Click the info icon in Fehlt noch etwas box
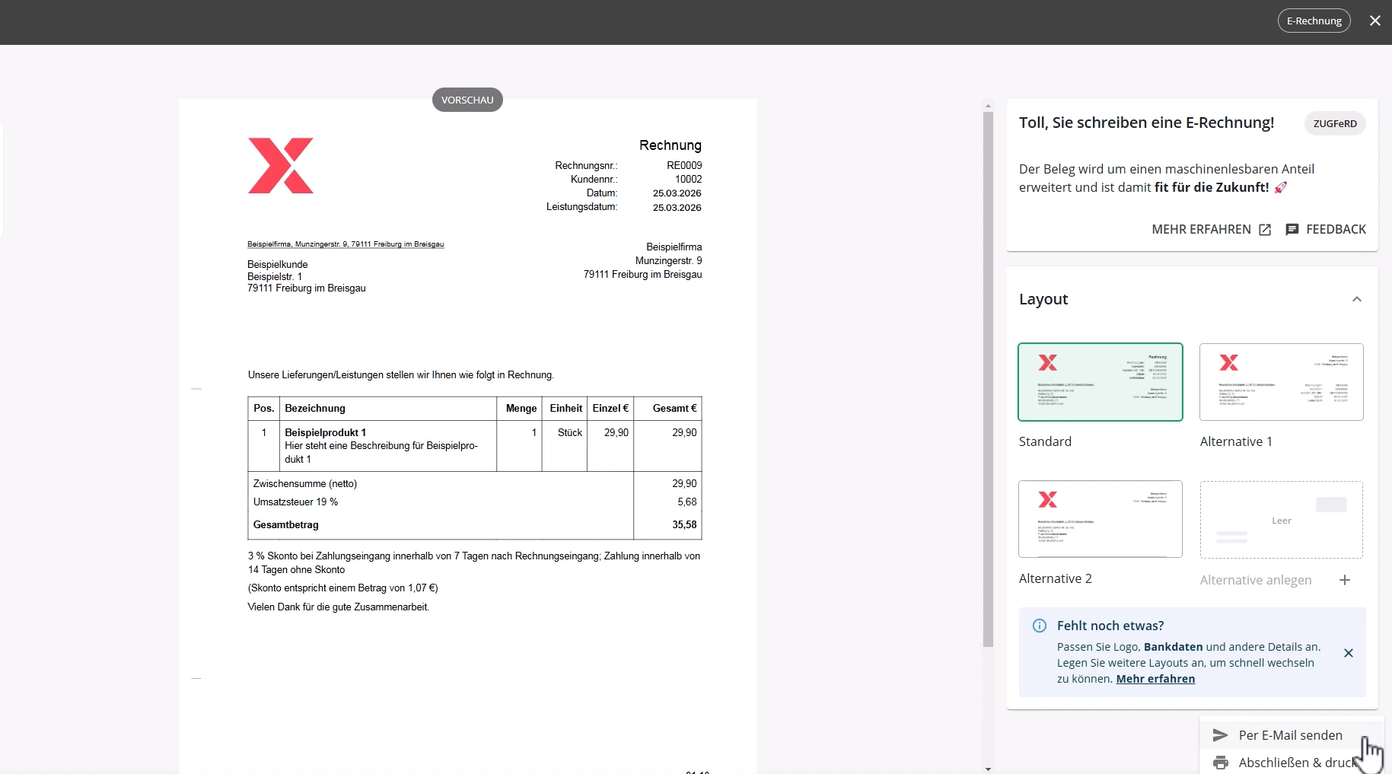 tap(1039, 626)
